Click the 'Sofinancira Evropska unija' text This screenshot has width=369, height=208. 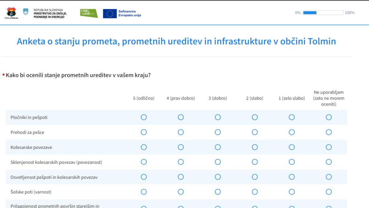pyautogui.click(x=130, y=13)
